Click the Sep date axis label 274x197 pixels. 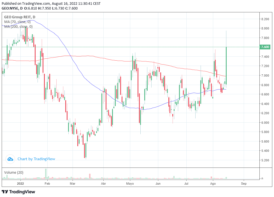(x=244, y=184)
